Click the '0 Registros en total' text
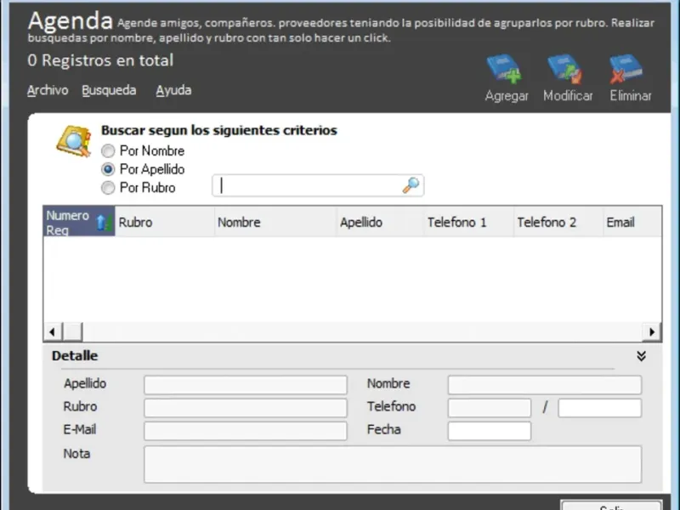 click(x=100, y=60)
